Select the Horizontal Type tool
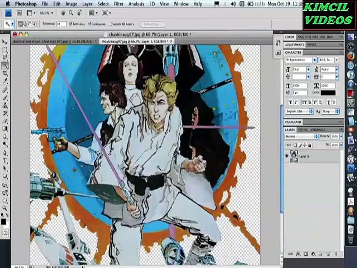This screenshot has height=268, width=357. click(4, 160)
